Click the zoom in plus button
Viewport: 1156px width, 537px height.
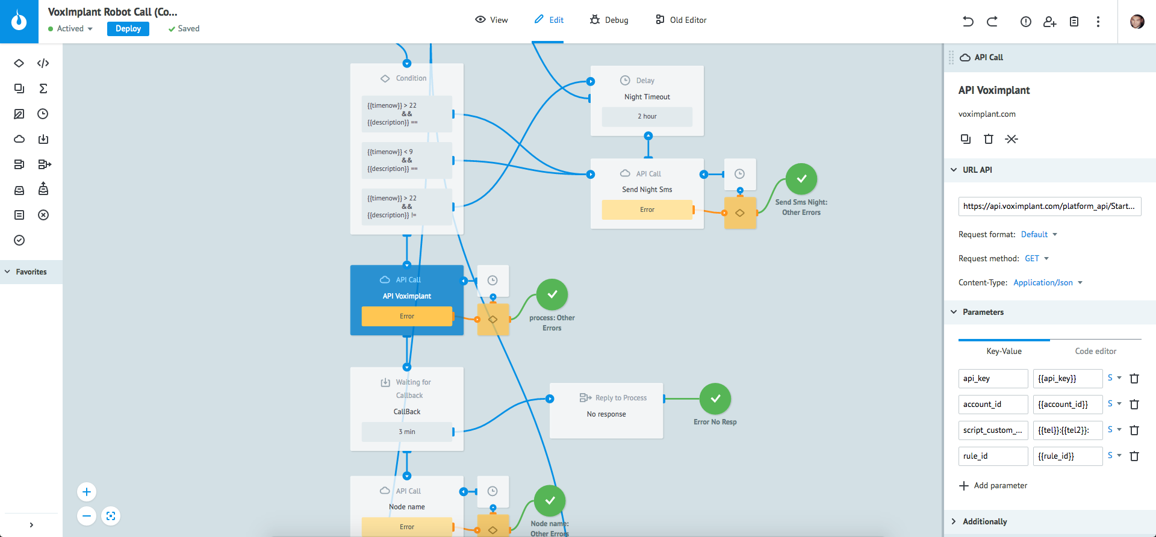point(87,492)
